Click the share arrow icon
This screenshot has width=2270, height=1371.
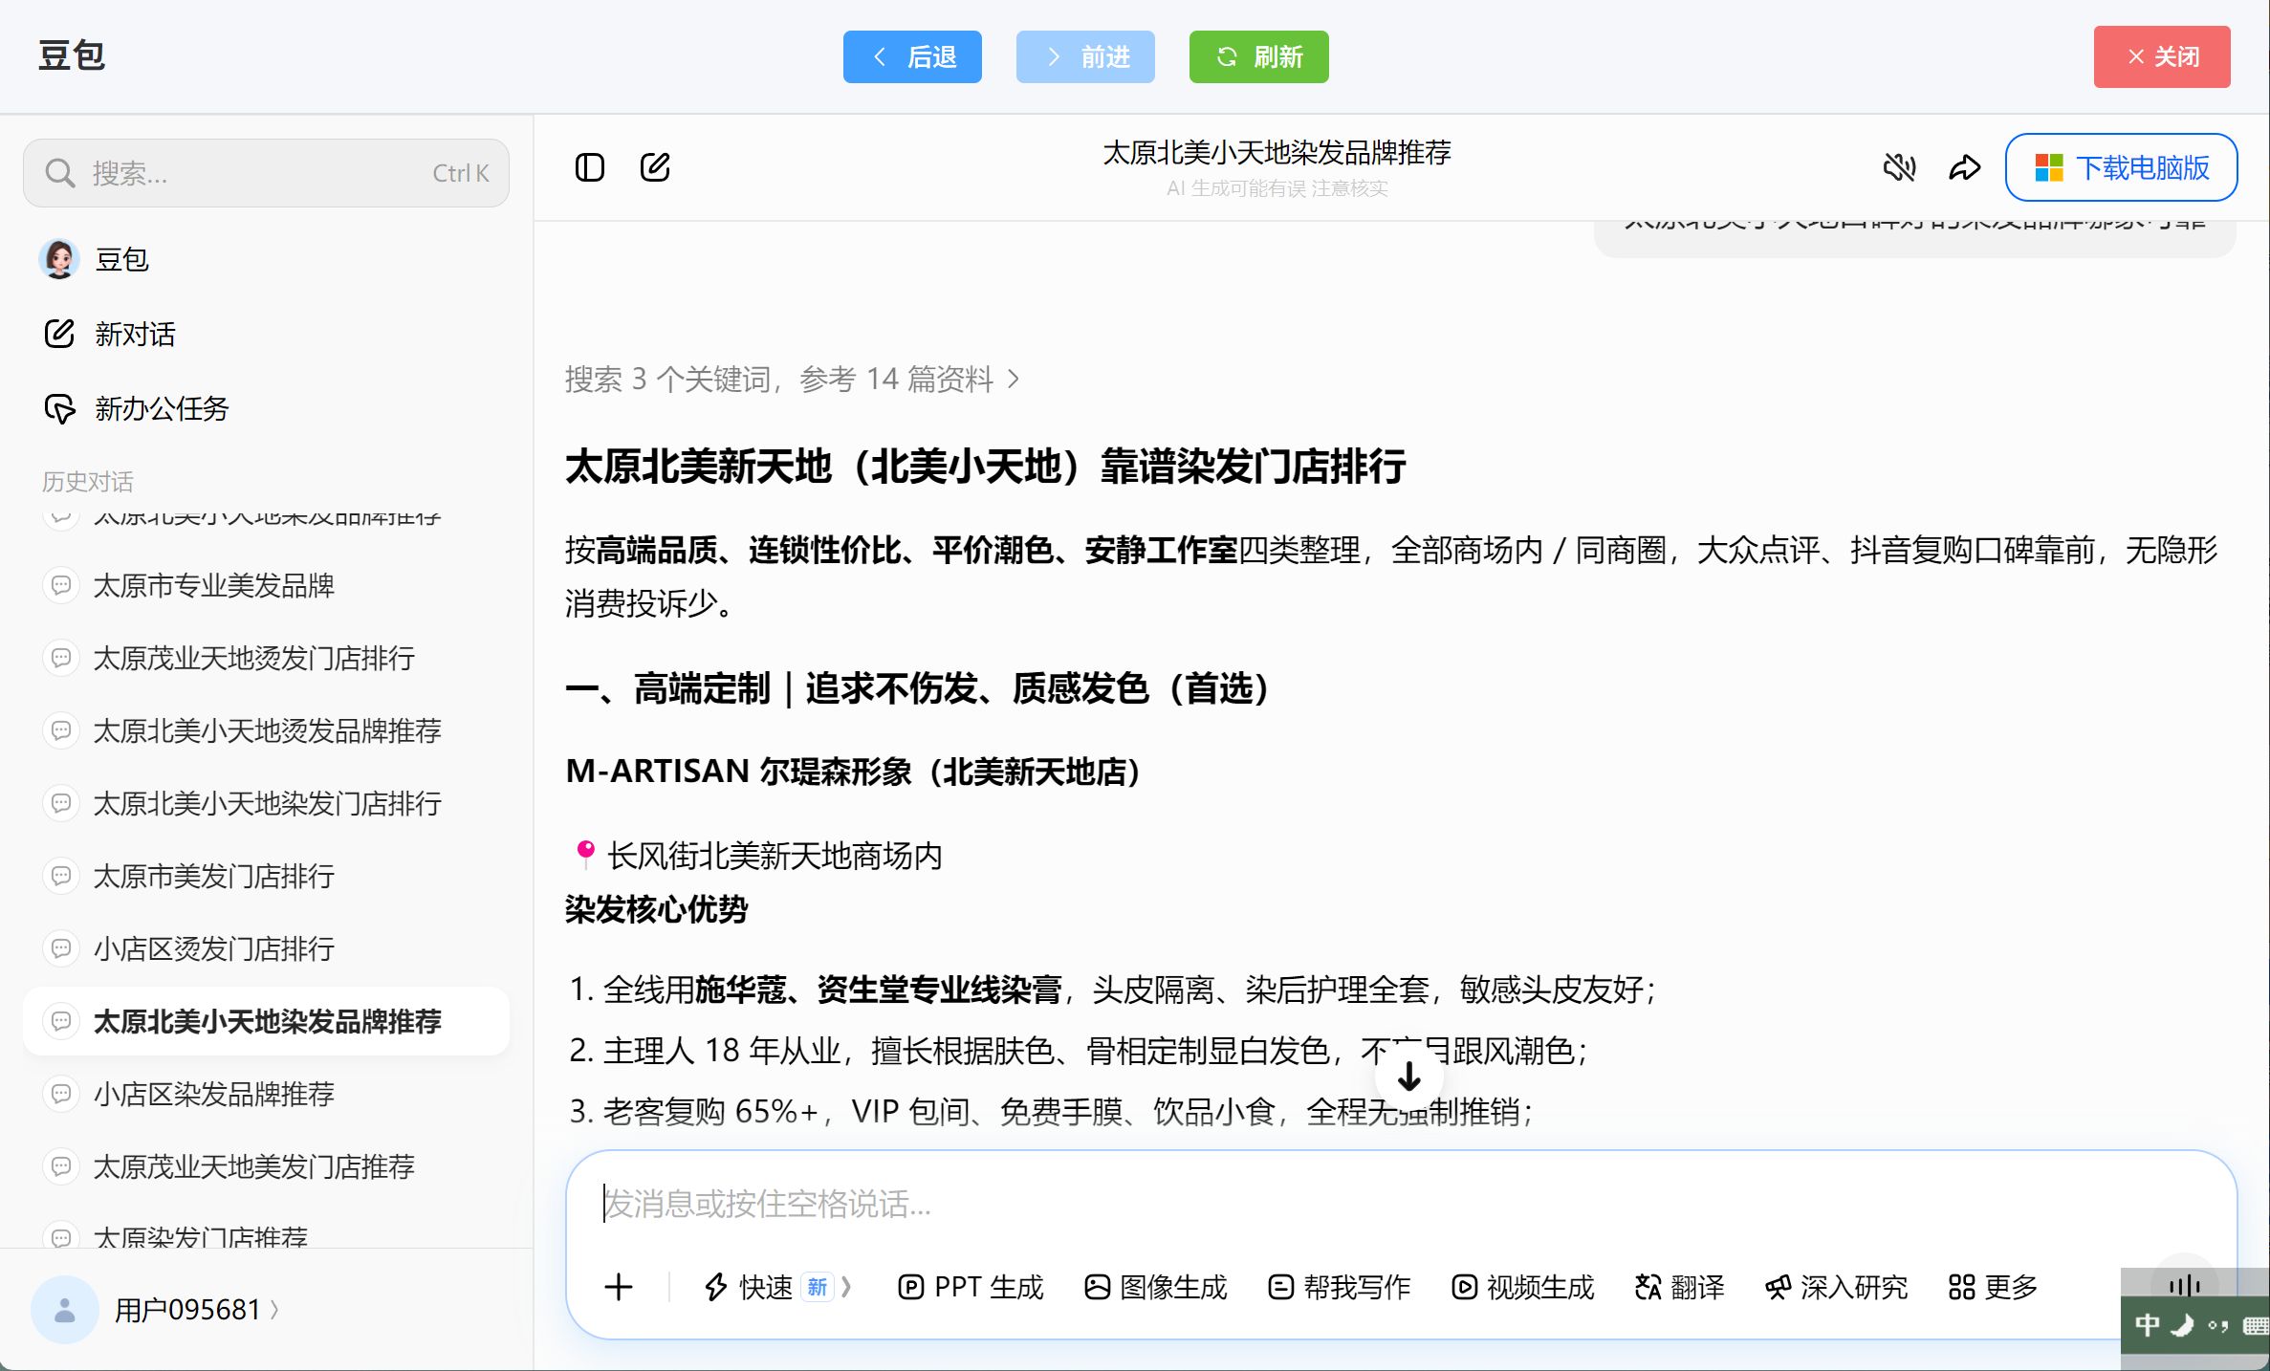pyautogui.click(x=1965, y=167)
